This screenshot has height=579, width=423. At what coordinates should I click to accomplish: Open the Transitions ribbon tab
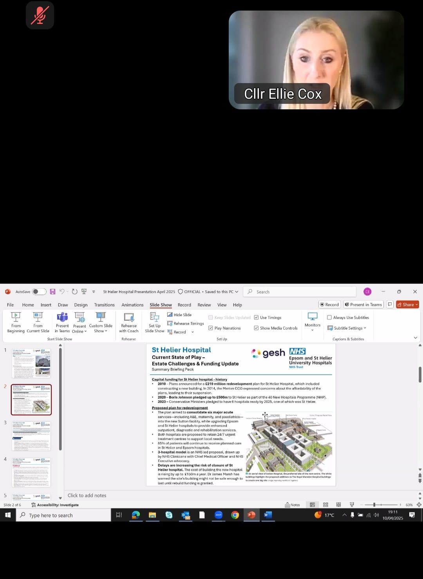104,305
